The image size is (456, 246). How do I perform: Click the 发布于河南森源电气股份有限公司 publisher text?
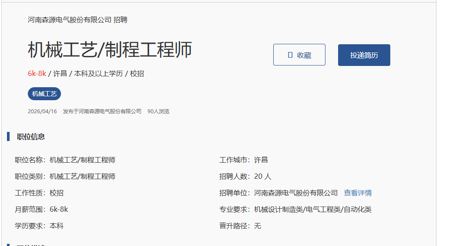click(x=102, y=112)
